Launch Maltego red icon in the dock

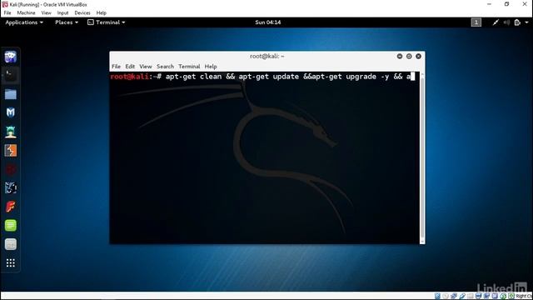tap(11, 169)
